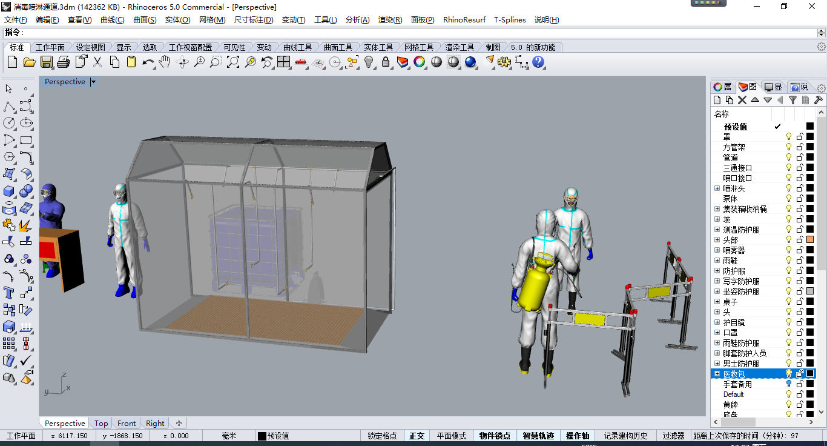Expand the 喷淋头 layer tree node
Image resolution: width=827 pixels, height=446 pixels.
[717, 188]
